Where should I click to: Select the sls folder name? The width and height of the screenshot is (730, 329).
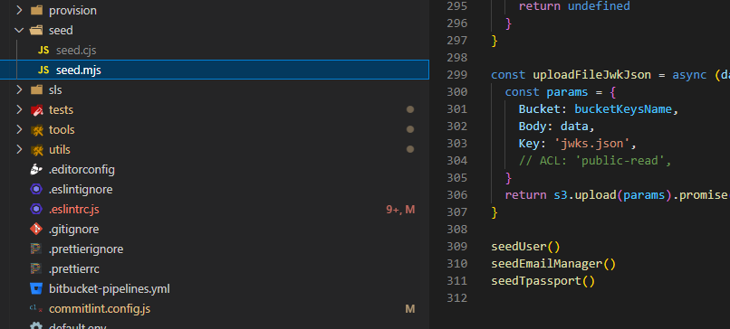[x=55, y=89]
